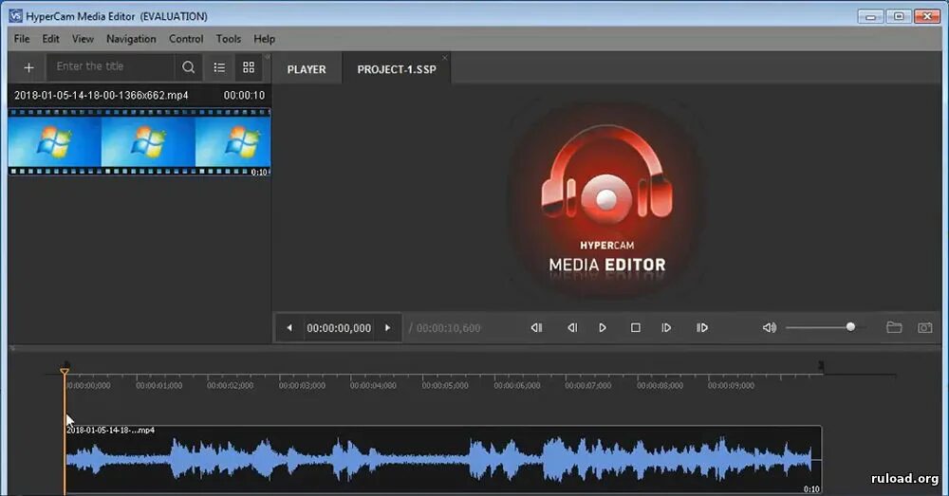Screen dimensions: 949x496
Task: Stop playback with the Stop button
Action: point(636,328)
